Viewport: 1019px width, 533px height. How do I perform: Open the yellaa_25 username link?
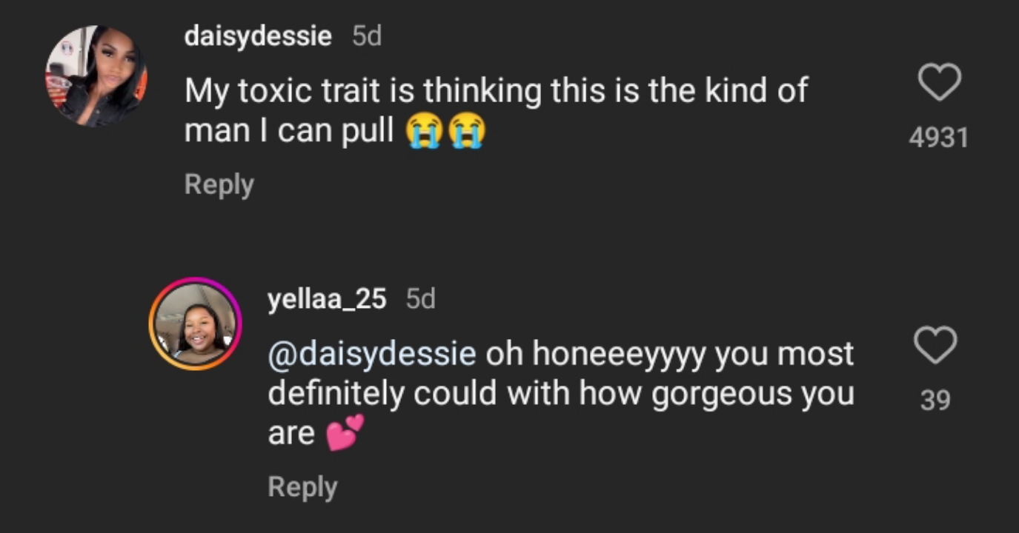(327, 299)
